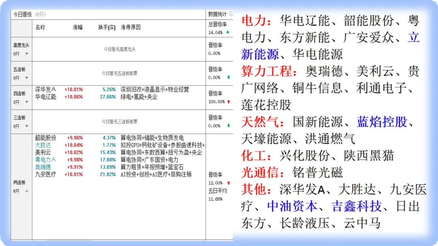Click AI投资+创投+AI医疗+回购注销 reason text

click(156, 174)
